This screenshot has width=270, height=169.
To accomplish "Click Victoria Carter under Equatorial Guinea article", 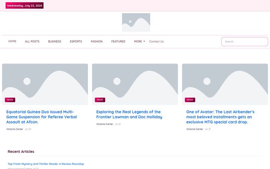I will (15, 129).
